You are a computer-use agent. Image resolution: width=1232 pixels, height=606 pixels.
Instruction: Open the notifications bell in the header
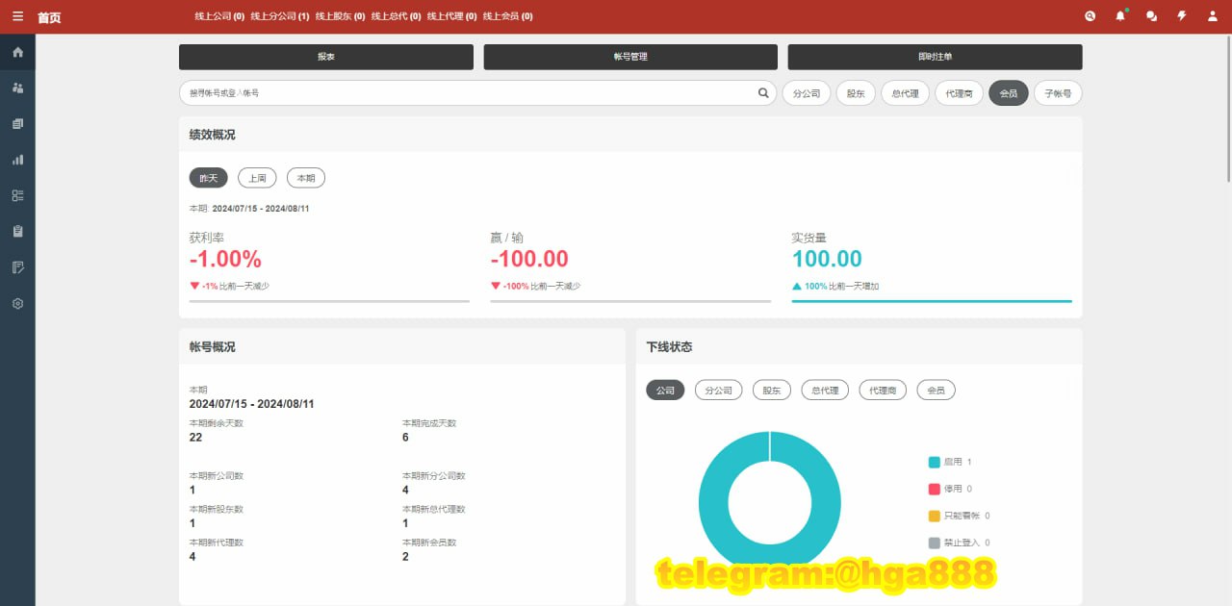tap(1120, 16)
